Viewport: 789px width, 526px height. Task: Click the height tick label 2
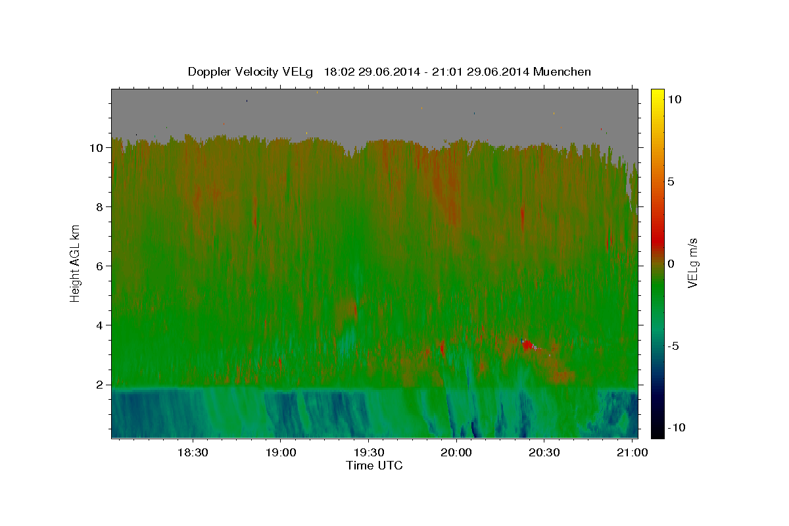point(101,385)
